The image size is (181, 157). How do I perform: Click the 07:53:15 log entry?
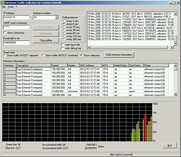tap(131, 39)
